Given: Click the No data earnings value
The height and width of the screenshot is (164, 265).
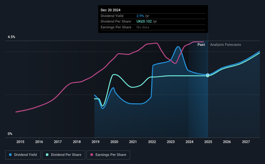Looking at the screenshot, I should (x=143, y=27).
